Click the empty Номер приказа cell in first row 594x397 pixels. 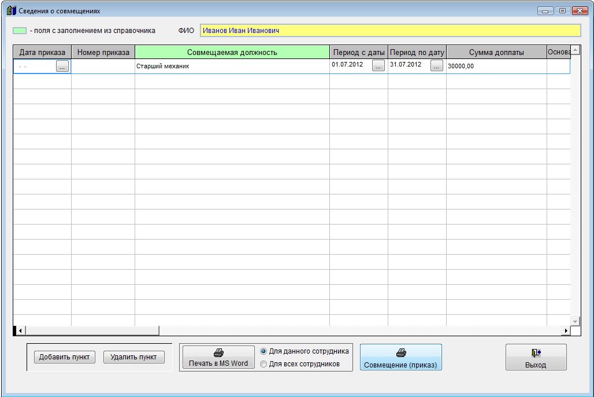(x=103, y=66)
